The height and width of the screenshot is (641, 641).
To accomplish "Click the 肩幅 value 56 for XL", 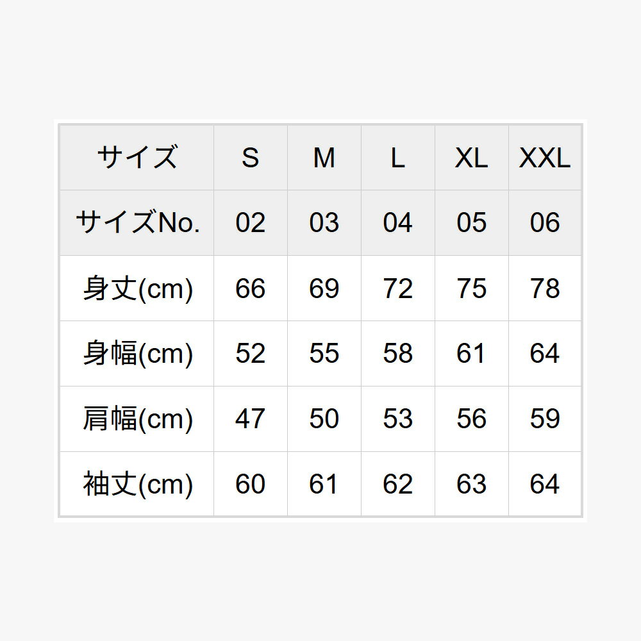I will click(471, 419).
